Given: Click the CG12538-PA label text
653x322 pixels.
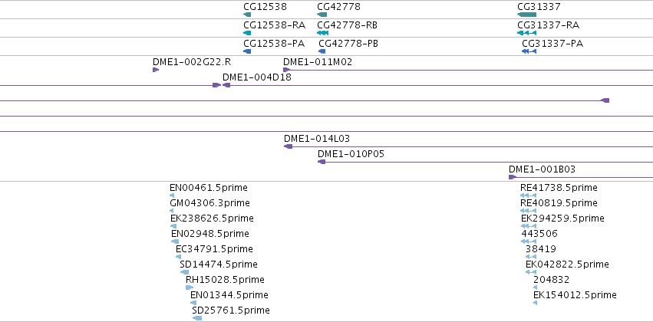Looking at the screenshot, I should tap(274, 43).
